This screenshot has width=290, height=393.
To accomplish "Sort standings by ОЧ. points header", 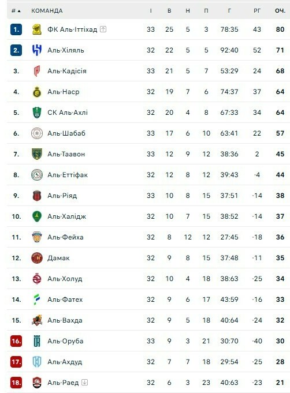I will 280,11.
